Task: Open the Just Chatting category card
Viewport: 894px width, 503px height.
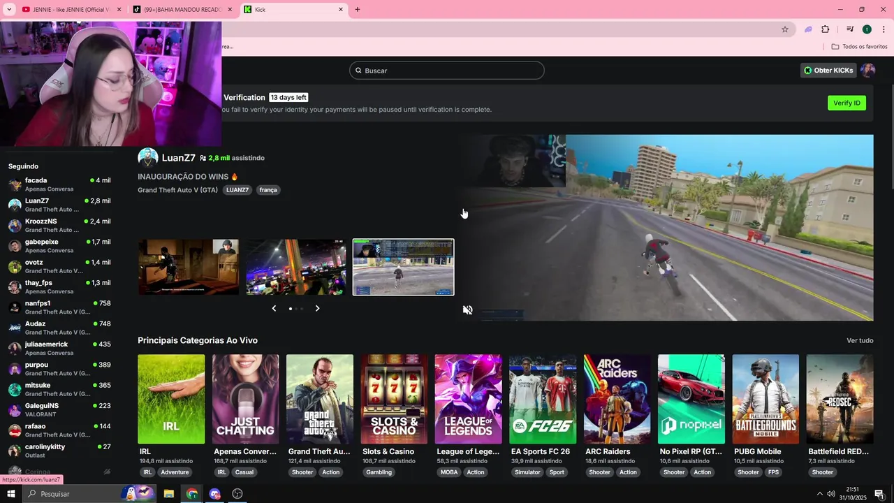Action: (245, 399)
